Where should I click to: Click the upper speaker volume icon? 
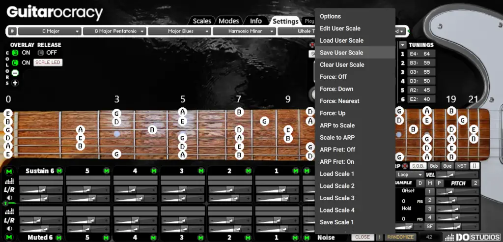pyautogui.click(x=10, y=198)
